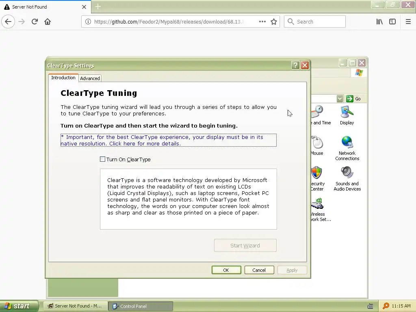Select the Server Not Found browser tab
Screen dimensions: 416x312
tap(45, 6)
